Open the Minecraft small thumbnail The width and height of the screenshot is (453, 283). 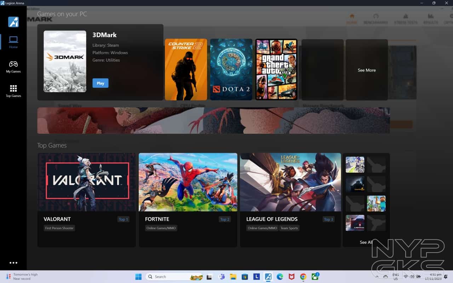point(376,203)
